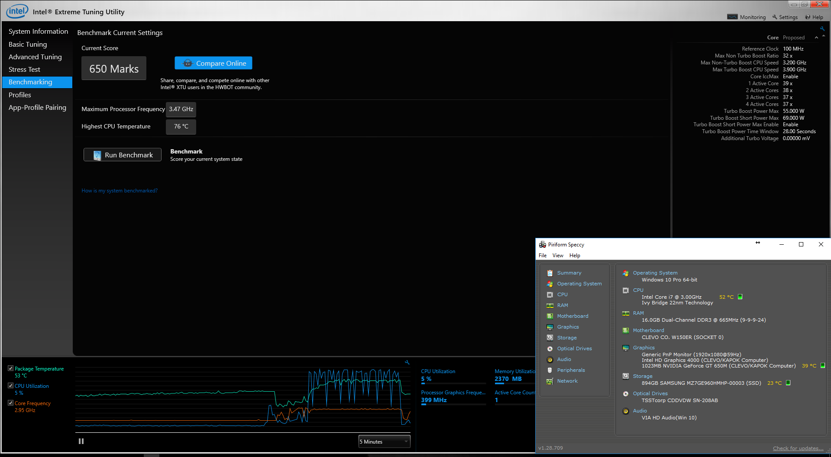Open Stress Test section
The width and height of the screenshot is (831, 457).
24,70
